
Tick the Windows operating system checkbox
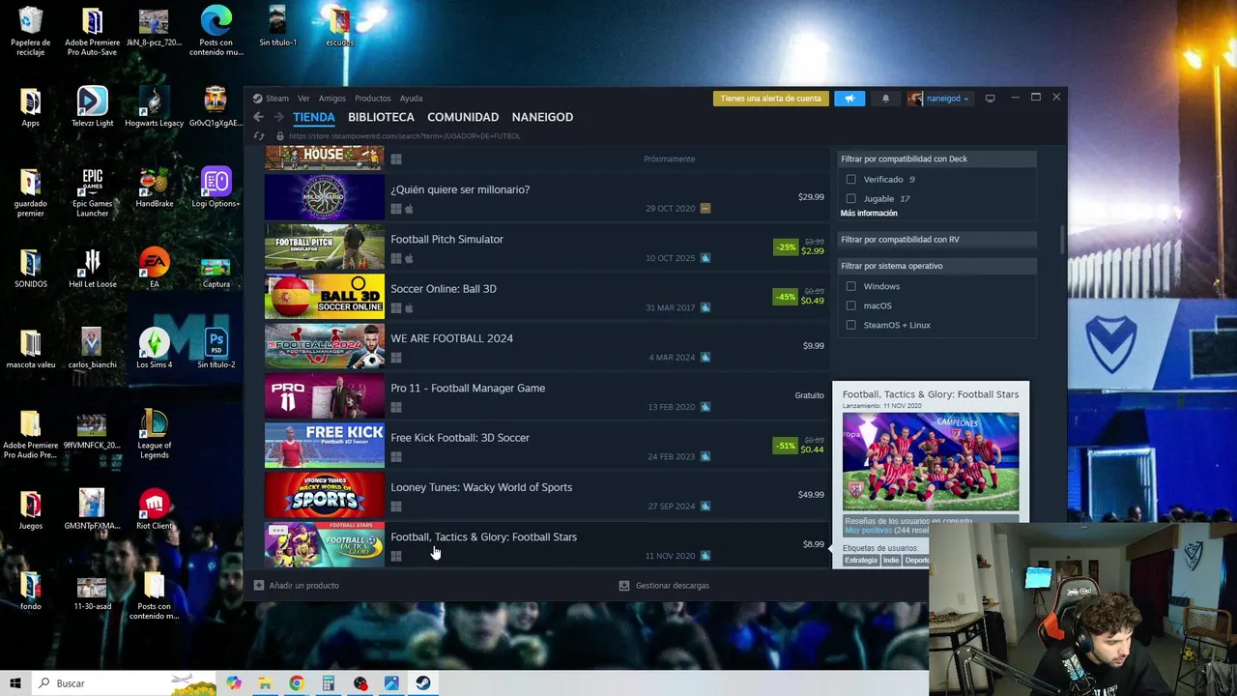point(850,286)
